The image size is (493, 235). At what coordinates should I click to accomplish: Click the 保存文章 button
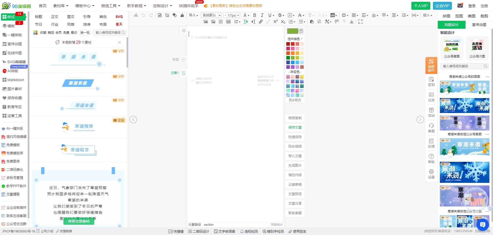[x=295, y=127]
